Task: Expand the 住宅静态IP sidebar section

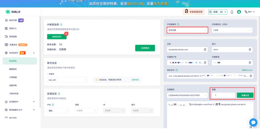Action: coord(34,102)
